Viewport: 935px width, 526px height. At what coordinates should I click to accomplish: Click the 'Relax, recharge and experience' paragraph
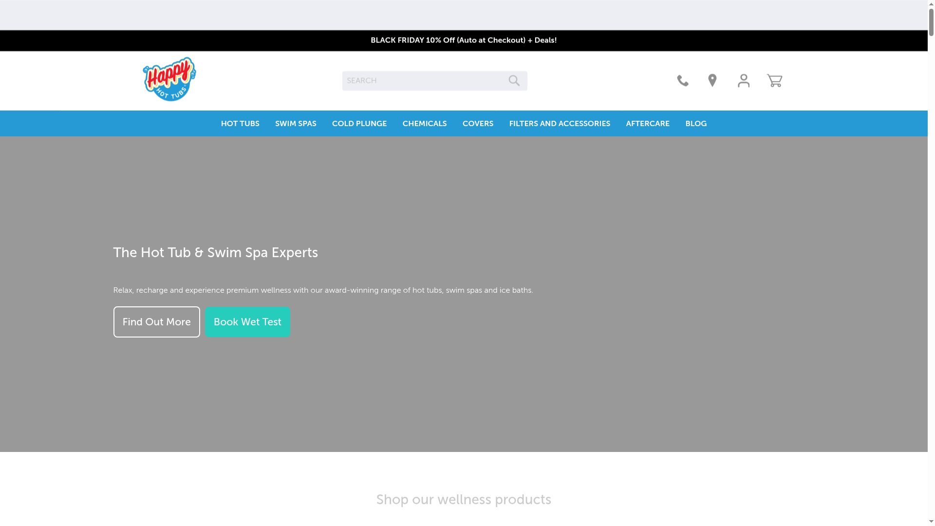pos(323,290)
